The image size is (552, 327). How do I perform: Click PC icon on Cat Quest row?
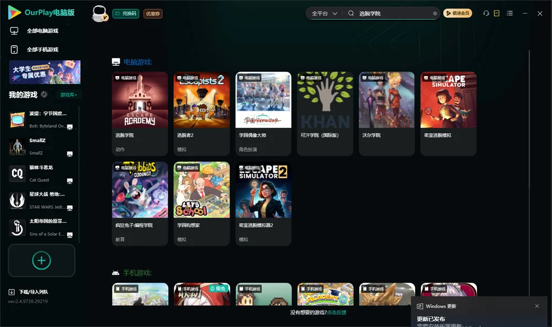pyautogui.click(x=70, y=181)
